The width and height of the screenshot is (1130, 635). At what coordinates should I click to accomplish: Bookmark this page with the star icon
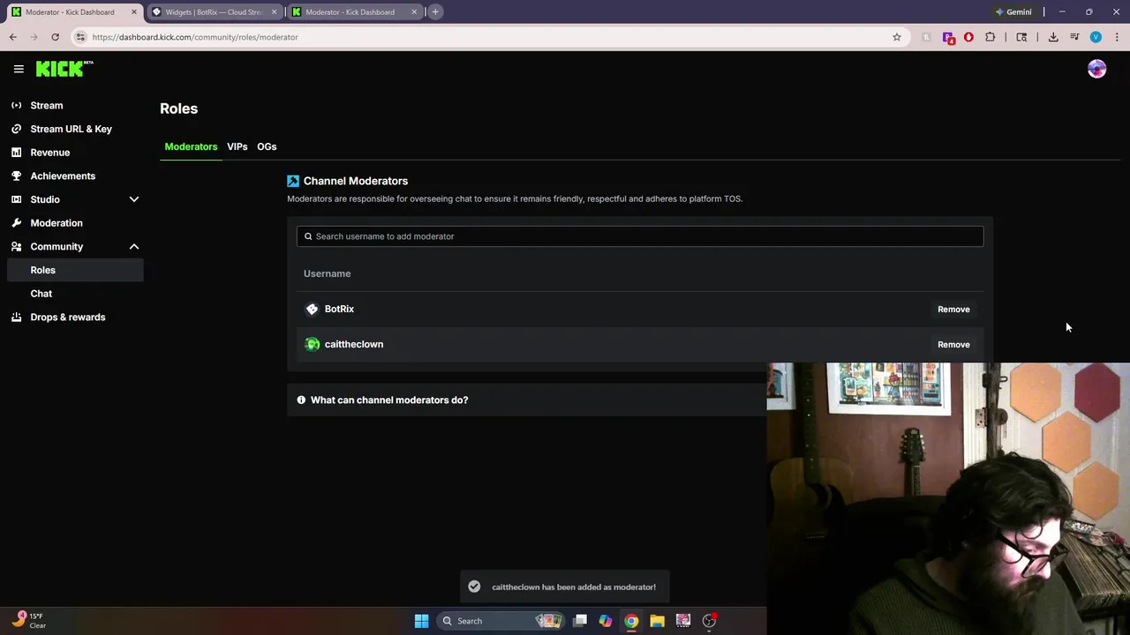[x=896, y=37]
